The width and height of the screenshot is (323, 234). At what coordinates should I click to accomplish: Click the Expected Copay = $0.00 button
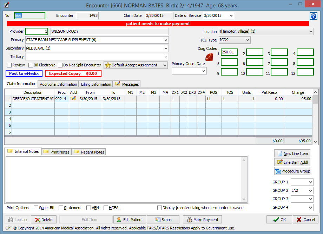tap(73, 73)
